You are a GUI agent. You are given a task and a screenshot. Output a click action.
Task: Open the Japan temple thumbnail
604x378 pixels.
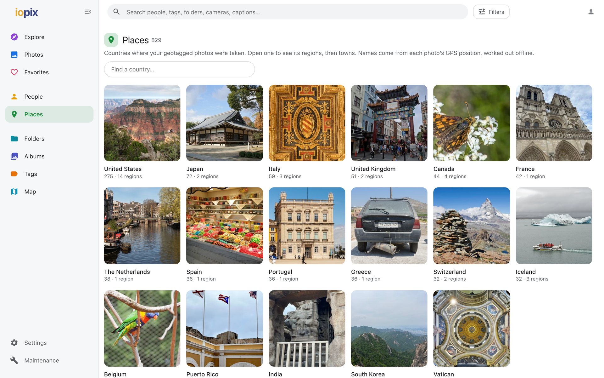pos(224,123)
